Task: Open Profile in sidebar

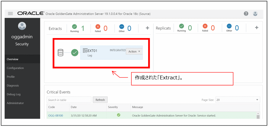Action: [x=23, y=77]
